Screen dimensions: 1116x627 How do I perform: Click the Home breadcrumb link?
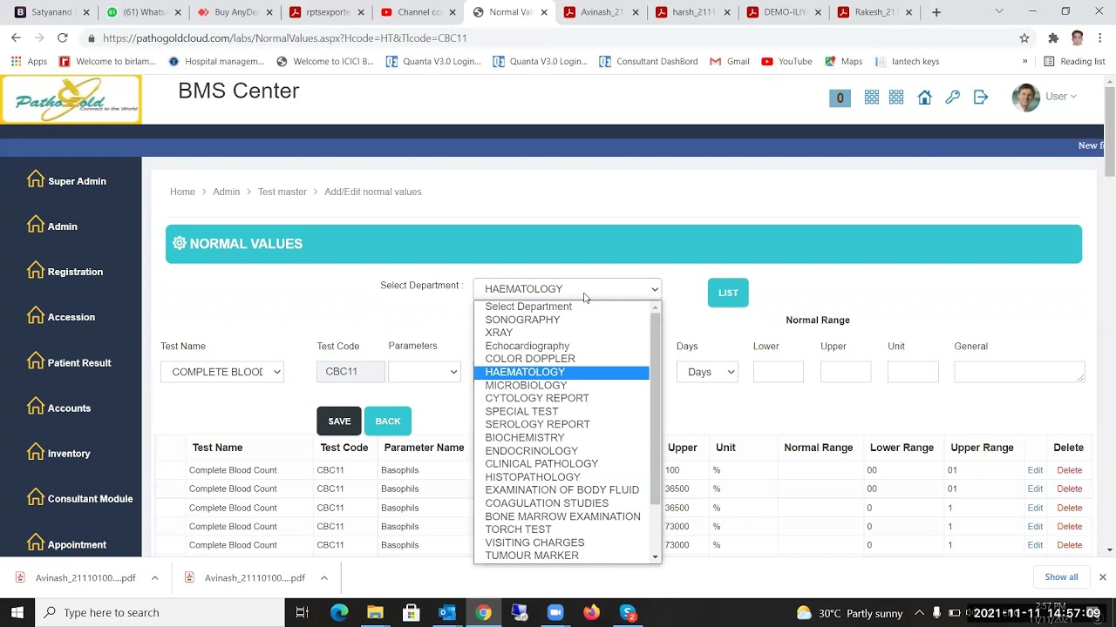point(182,192)
